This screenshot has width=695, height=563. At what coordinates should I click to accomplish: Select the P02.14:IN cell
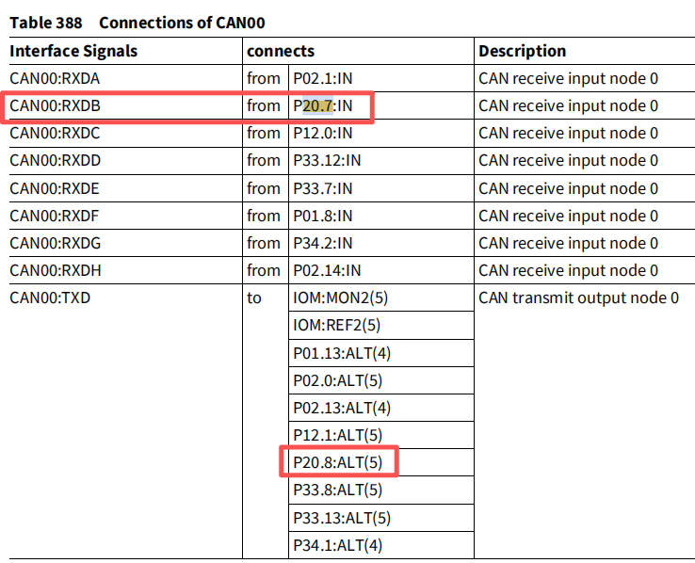pos(327,270)
